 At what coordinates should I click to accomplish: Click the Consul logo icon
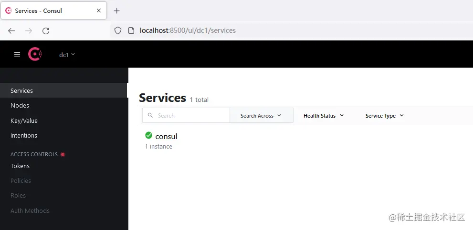[x=35, y=54]
